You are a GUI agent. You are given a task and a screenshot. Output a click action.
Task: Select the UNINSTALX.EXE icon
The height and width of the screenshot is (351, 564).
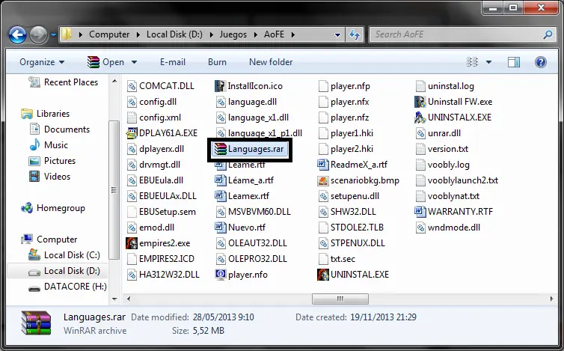click(x=420, y=117)
